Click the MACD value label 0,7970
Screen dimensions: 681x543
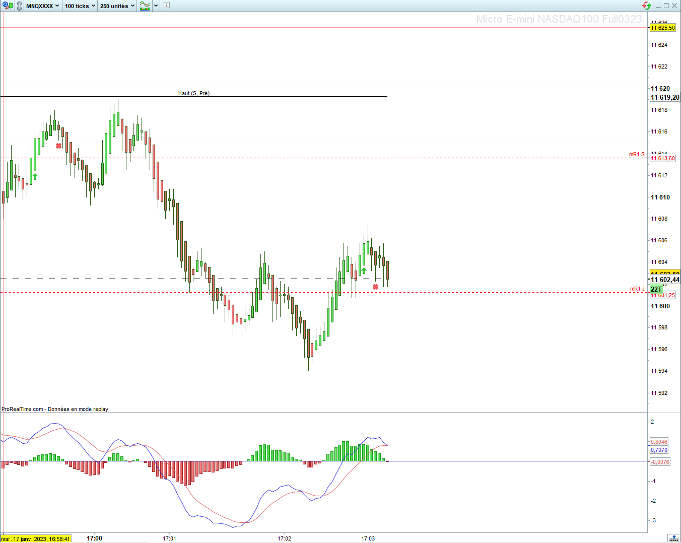point(659,450)
